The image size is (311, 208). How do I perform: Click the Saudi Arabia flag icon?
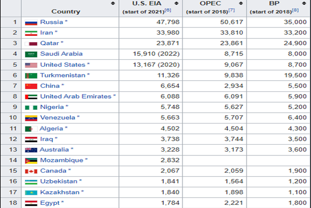coord(31,54)
